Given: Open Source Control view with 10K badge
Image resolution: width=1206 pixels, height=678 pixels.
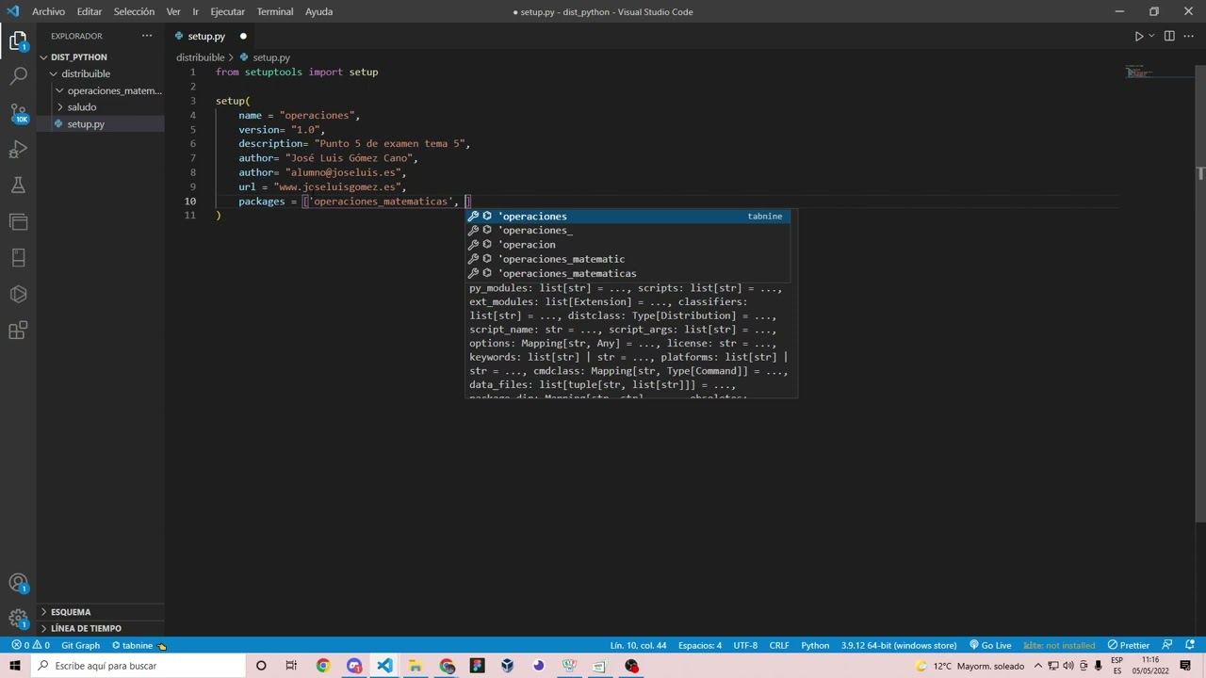Looking at the screenshot, I should click(x=18, y=113).
